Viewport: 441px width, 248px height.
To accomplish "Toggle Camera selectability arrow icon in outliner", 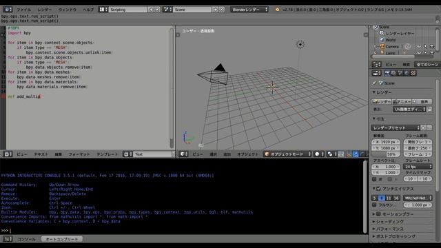I will pyautogui.click(x=426, y=46).
